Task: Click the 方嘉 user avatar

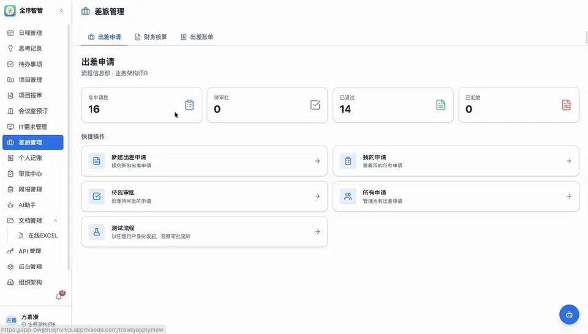Action: point(11,320)
